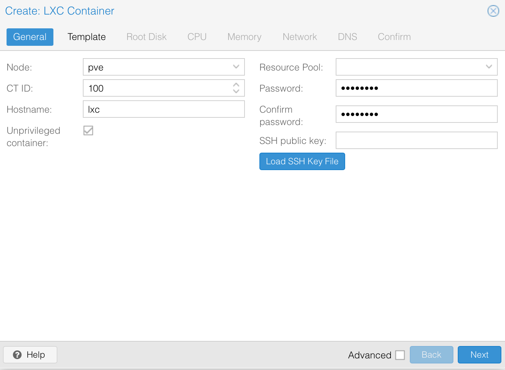Close the Create LXC Container dialog

coord(493,11)
